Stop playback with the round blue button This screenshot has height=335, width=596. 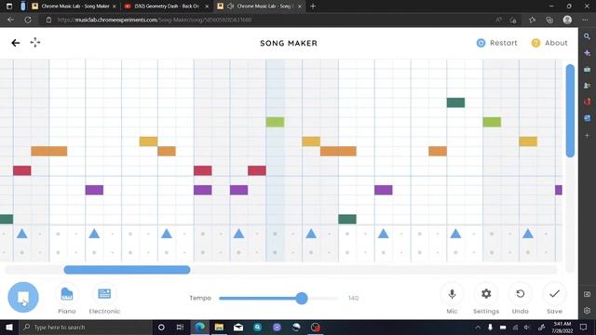point(23,297)
